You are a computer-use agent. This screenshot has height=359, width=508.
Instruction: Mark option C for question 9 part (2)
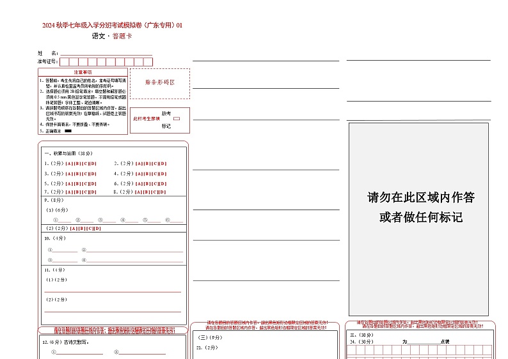click(90, 228)
